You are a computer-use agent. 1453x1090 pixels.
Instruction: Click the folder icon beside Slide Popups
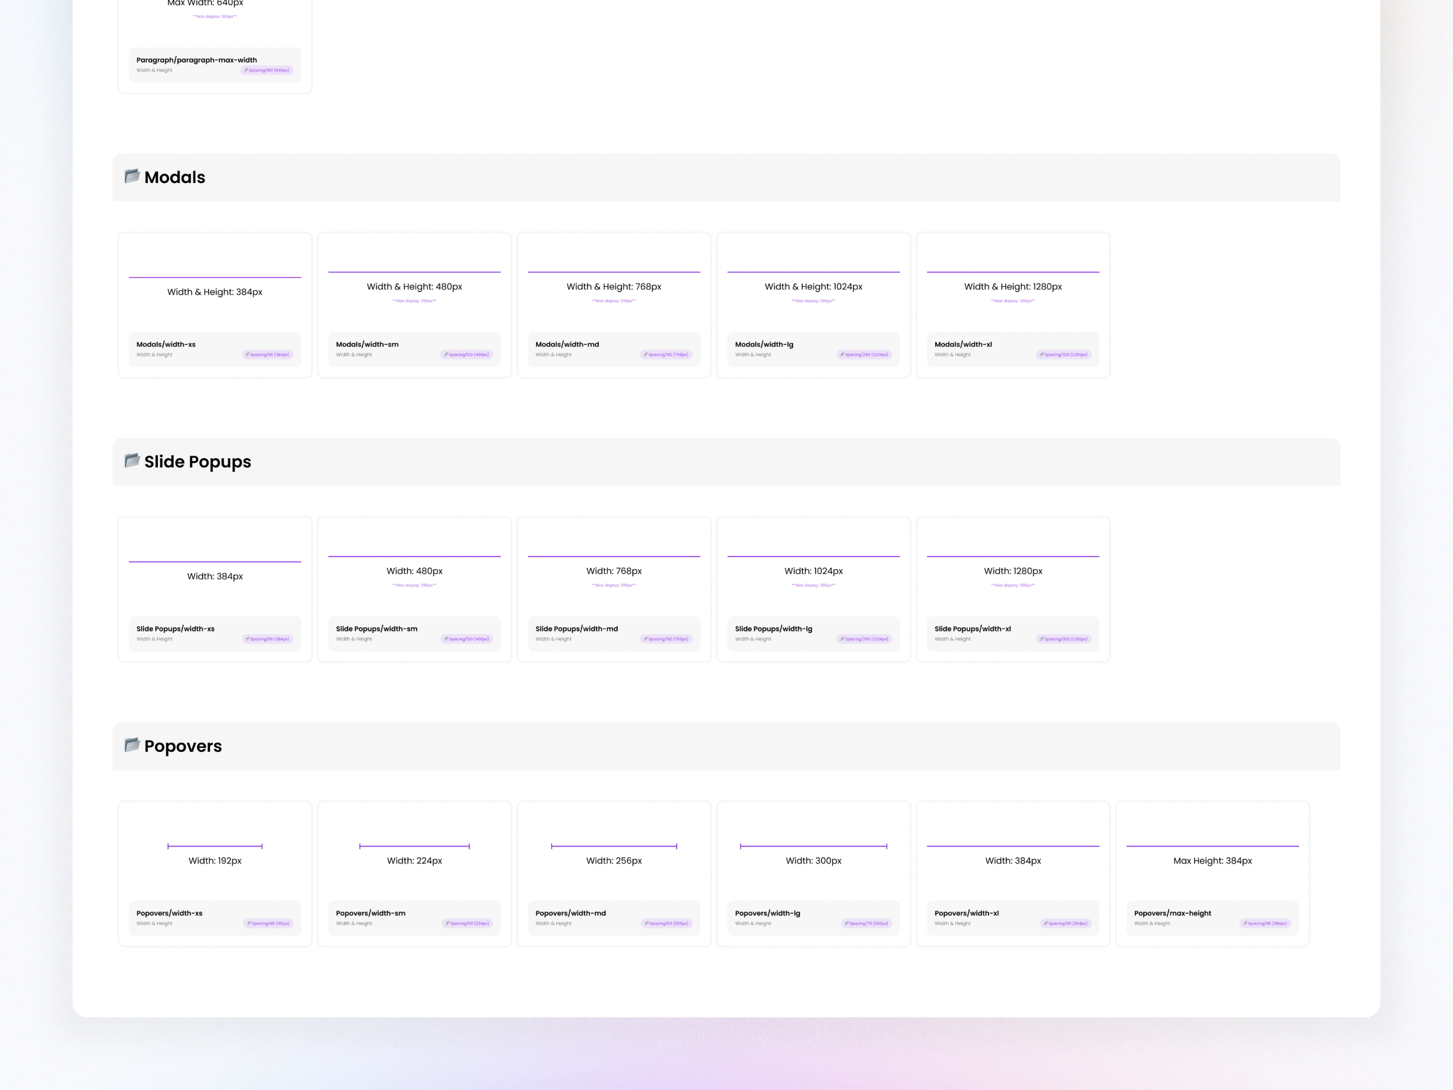[x=132, y=461]
